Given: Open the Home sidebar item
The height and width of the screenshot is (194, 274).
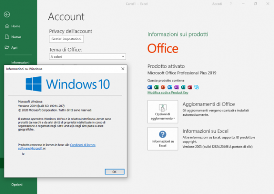Looking at the screenshot, I should [13, 26].
